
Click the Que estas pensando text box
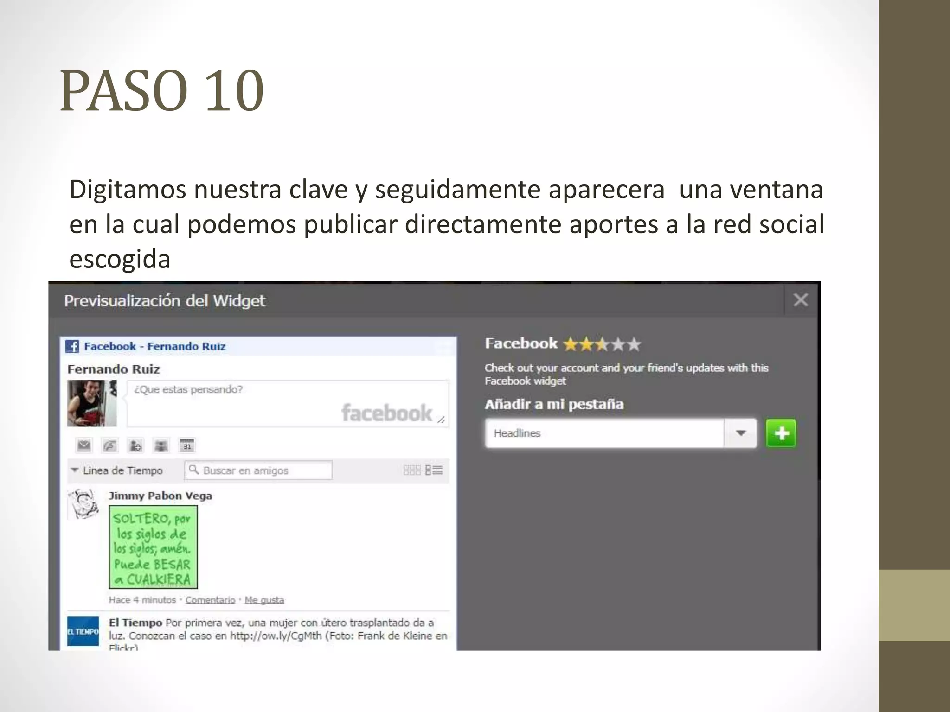coord(288,403)
